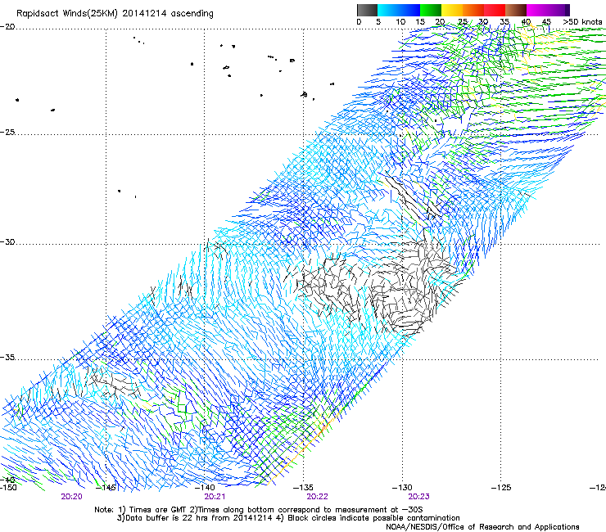
Task: Click the -20 latitude axis label
Action: tap(7, 27)
